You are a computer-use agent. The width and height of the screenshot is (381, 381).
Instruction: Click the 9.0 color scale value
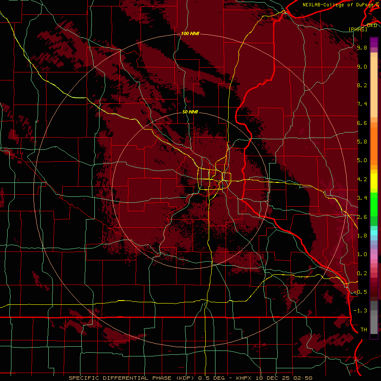pyautogui.click(x=362, y=66)
